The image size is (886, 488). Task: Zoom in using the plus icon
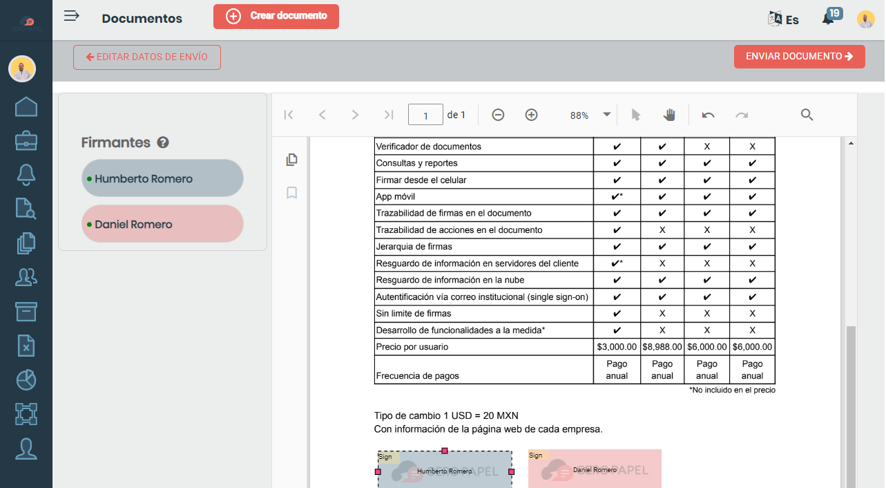[x=531, y=115]
